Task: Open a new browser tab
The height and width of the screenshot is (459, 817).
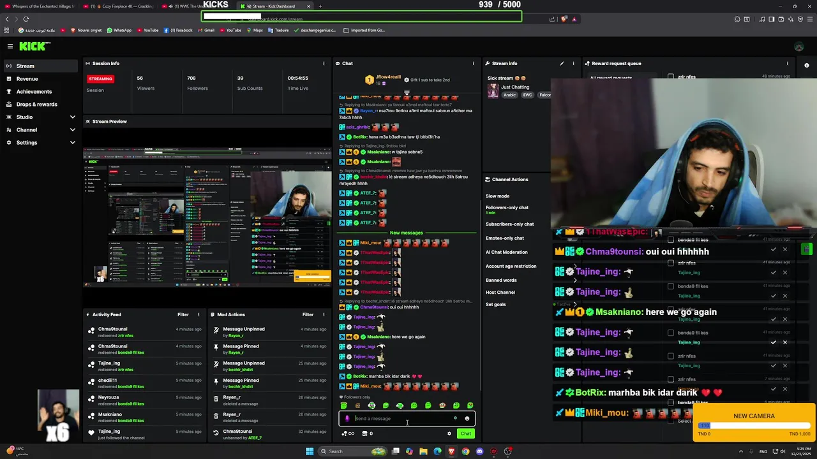Action: click(320, 6)
